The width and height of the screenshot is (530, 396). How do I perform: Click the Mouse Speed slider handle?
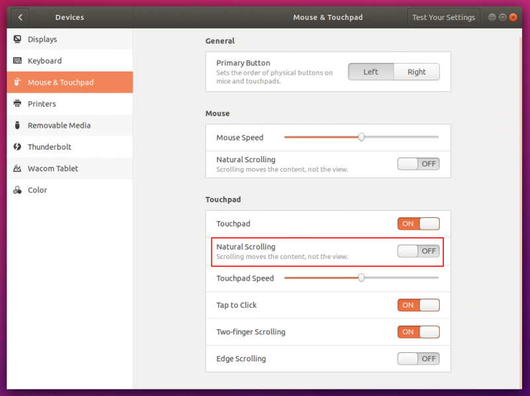(x=361, y=137)
